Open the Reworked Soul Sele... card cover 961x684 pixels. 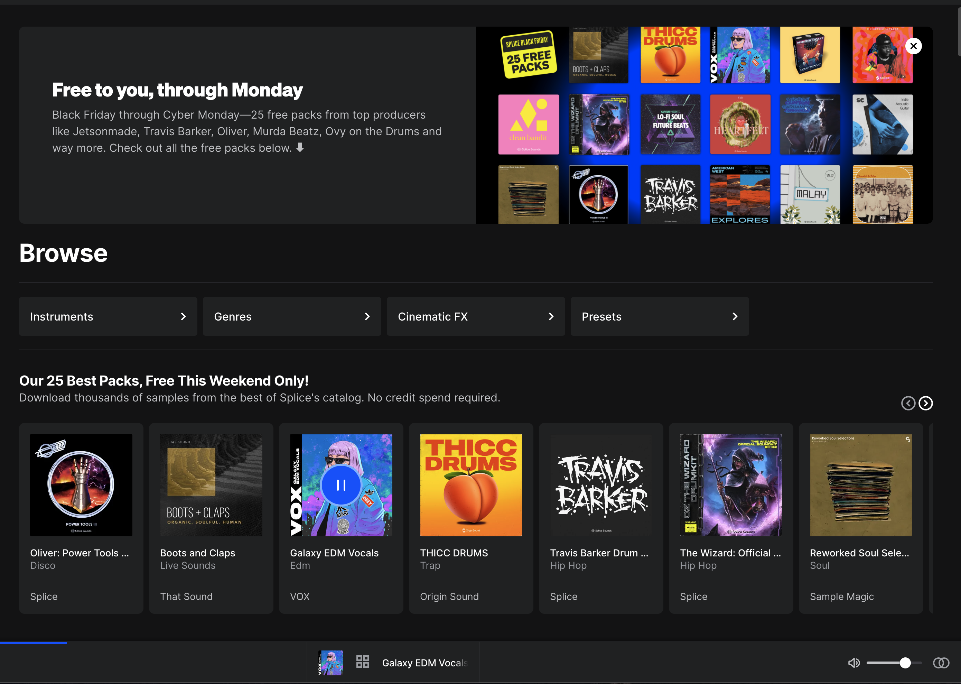[x=861, y=485]
